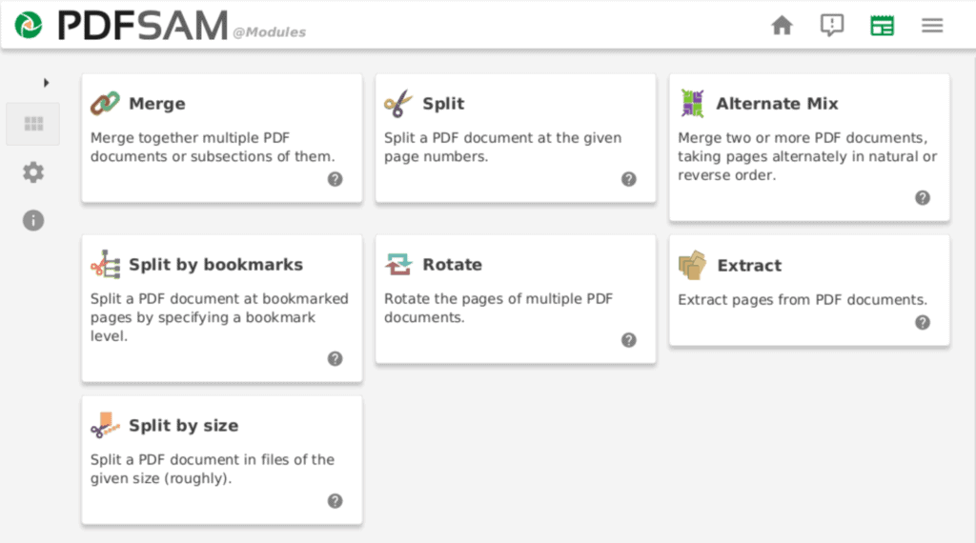The image size is (976, 543).
Task: Select the sidebar modules grid icon
Action: click(x=33, y=124)
